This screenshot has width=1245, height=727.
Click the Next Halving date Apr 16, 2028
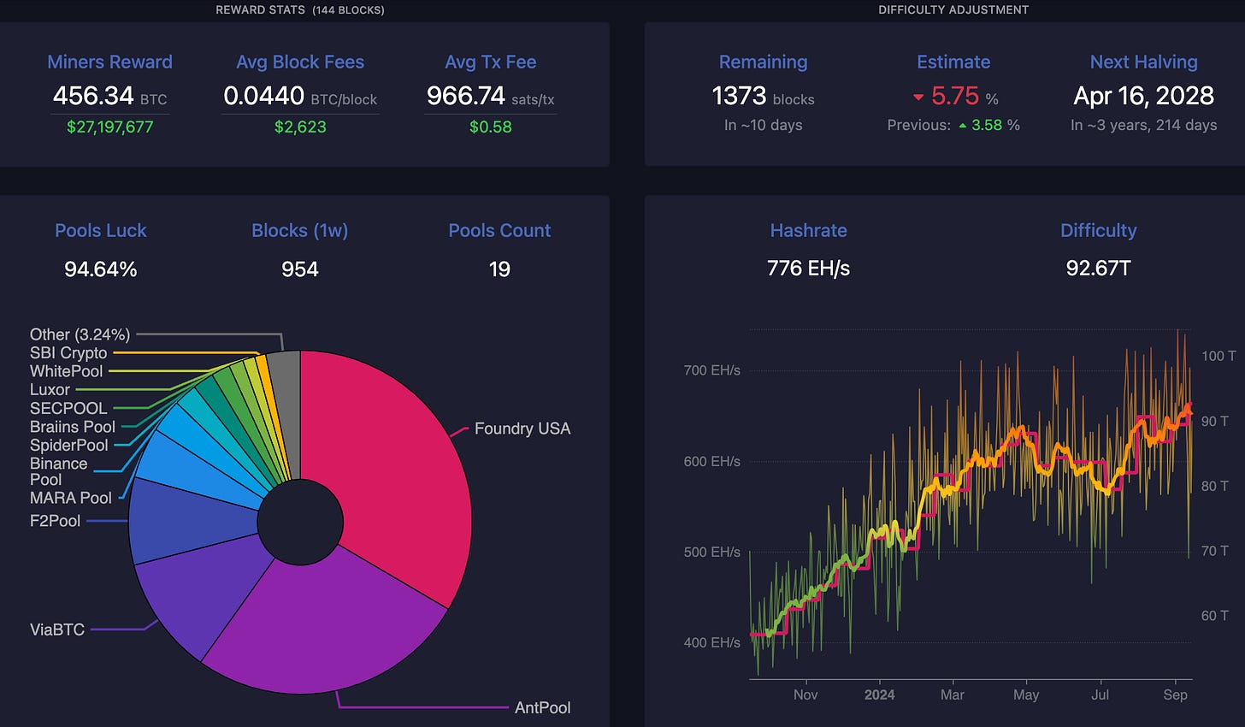coord(1144,96)
